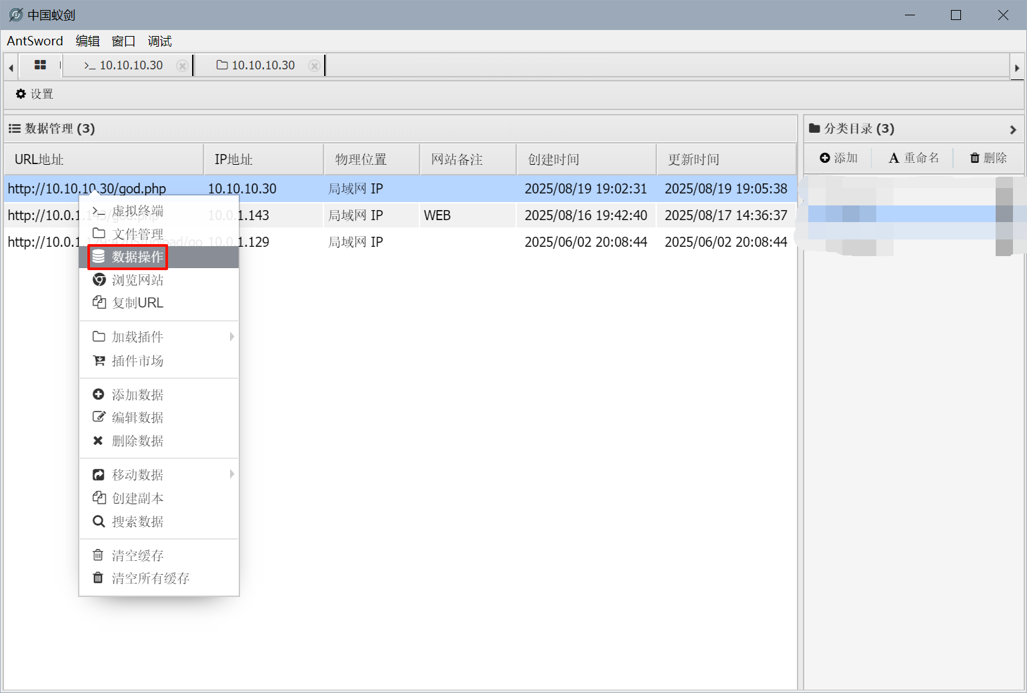
Task: Expand the 移动数据 submenu arrow
Action: pos(231,474)
